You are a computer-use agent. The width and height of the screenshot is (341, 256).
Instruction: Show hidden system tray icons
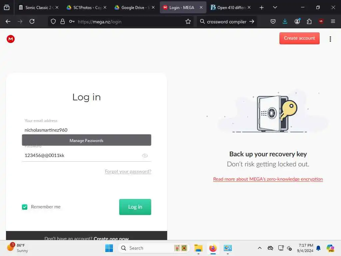260,248
